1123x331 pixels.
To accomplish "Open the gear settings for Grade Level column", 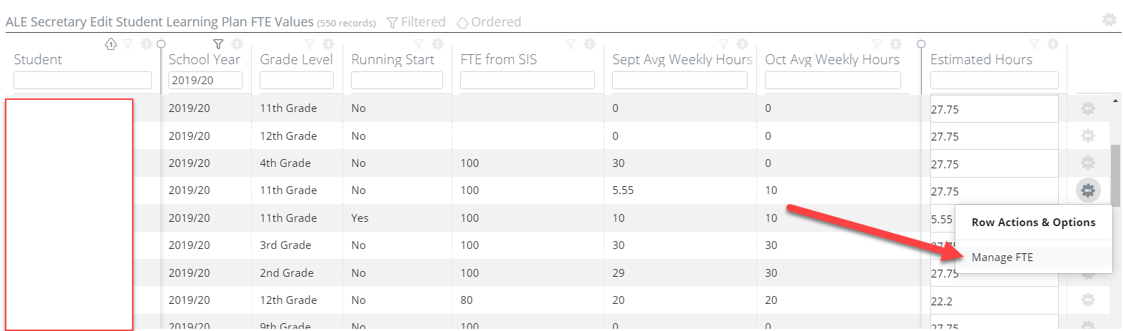I will pos(328,44).
